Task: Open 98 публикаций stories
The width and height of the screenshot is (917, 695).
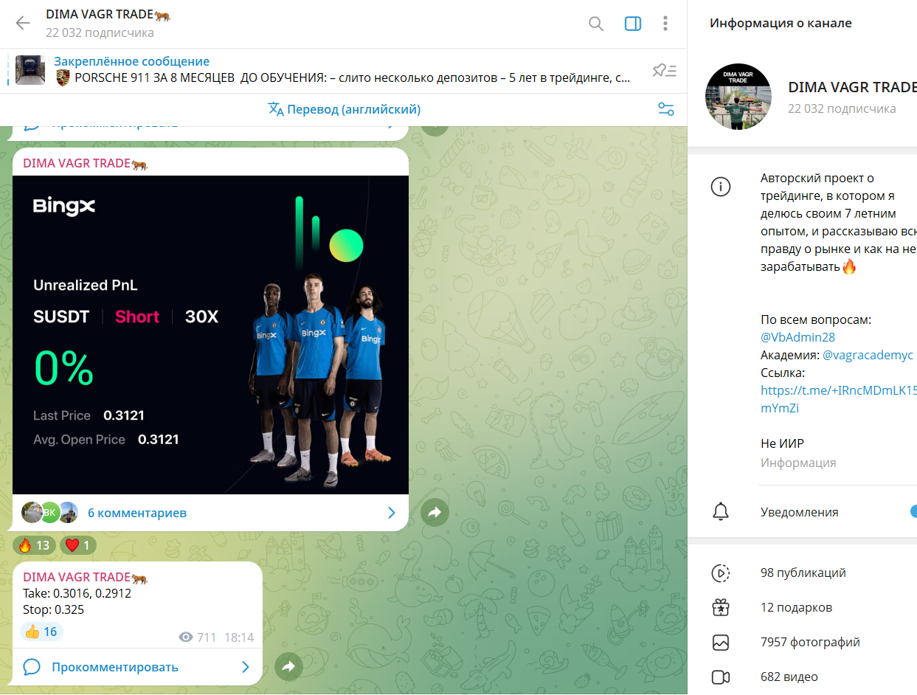Action: 802,573
